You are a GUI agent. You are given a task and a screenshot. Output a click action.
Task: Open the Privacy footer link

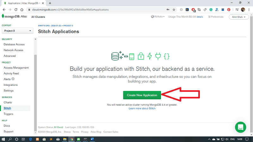[x=84, y=132]
